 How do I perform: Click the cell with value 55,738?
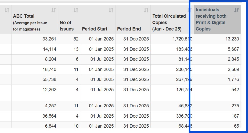pos(50,79)
